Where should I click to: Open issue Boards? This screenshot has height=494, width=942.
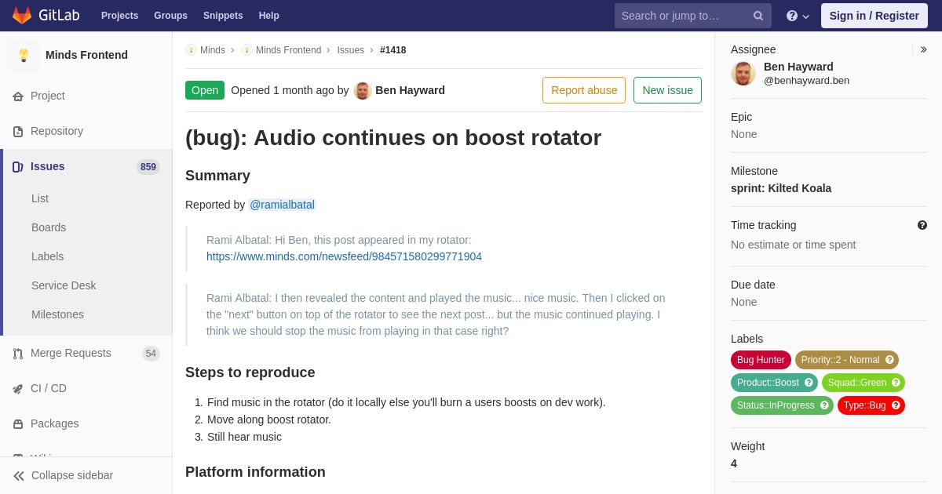click(x=49, y=227)
